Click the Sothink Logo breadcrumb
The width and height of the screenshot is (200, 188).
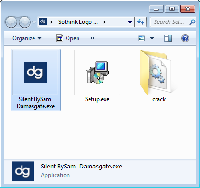78,22
